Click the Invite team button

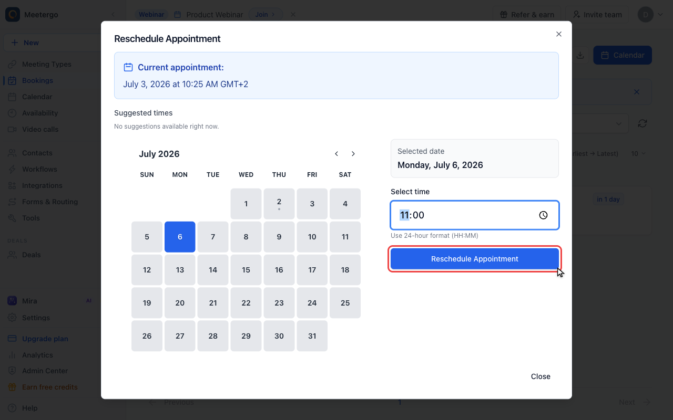[597, 15]
